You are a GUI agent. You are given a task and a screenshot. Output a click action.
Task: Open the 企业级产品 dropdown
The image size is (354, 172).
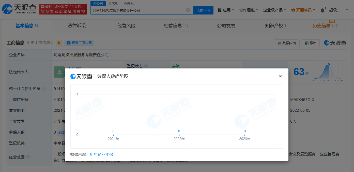click(x=274, y=10)
